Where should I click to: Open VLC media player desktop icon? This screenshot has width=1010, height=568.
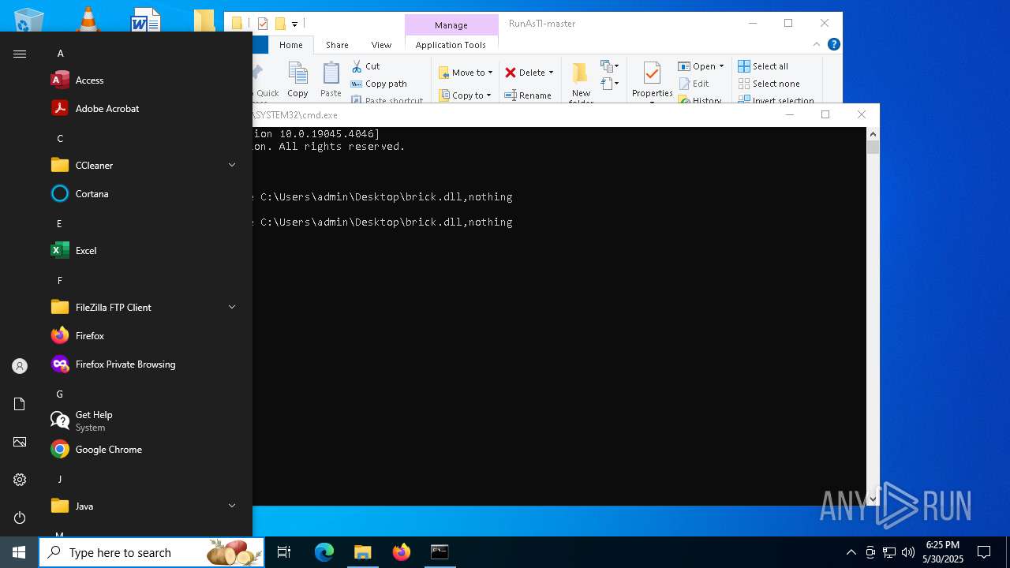[x=88, y=20]
